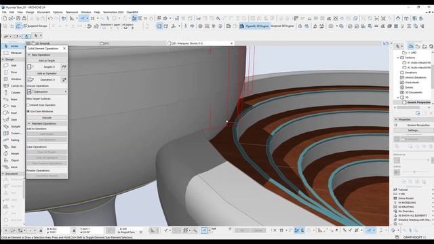Choose the Window tool

click(x=12, y=79)
